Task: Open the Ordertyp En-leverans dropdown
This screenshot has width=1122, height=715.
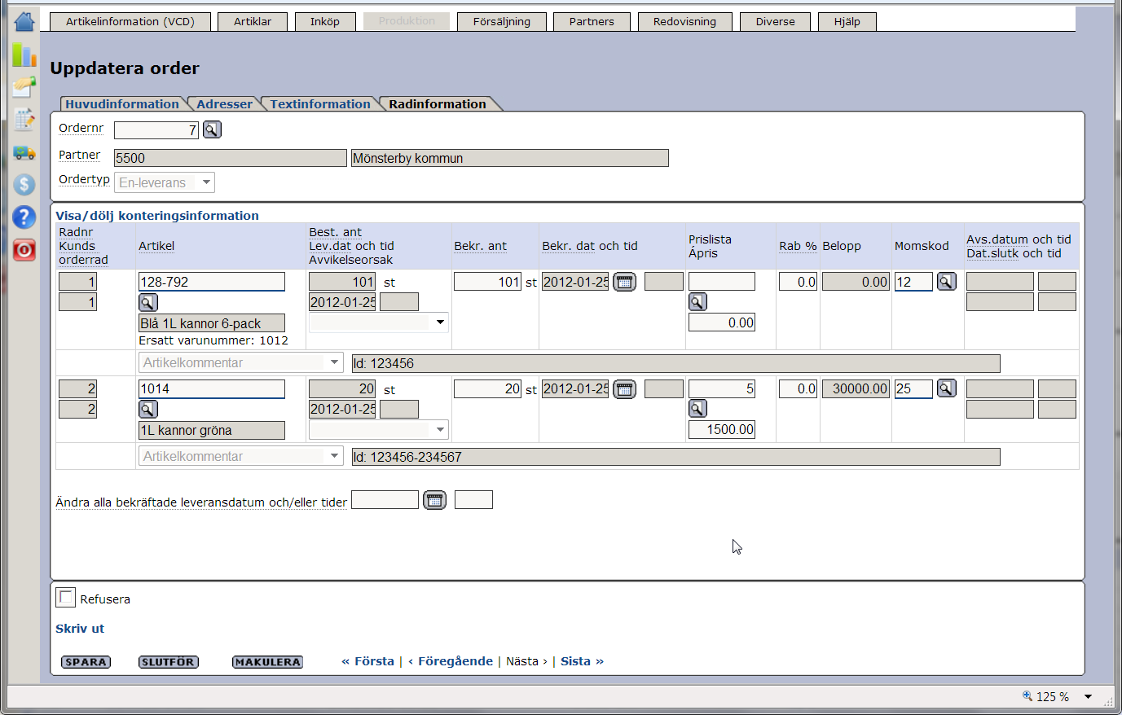Action: click(165, 182)
